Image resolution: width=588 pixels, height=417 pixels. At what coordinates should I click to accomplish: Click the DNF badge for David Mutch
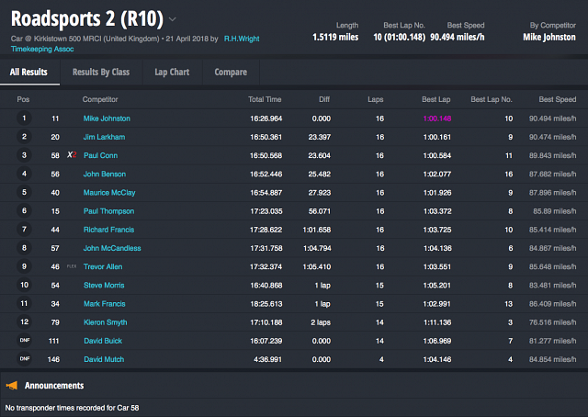point(25,359)
